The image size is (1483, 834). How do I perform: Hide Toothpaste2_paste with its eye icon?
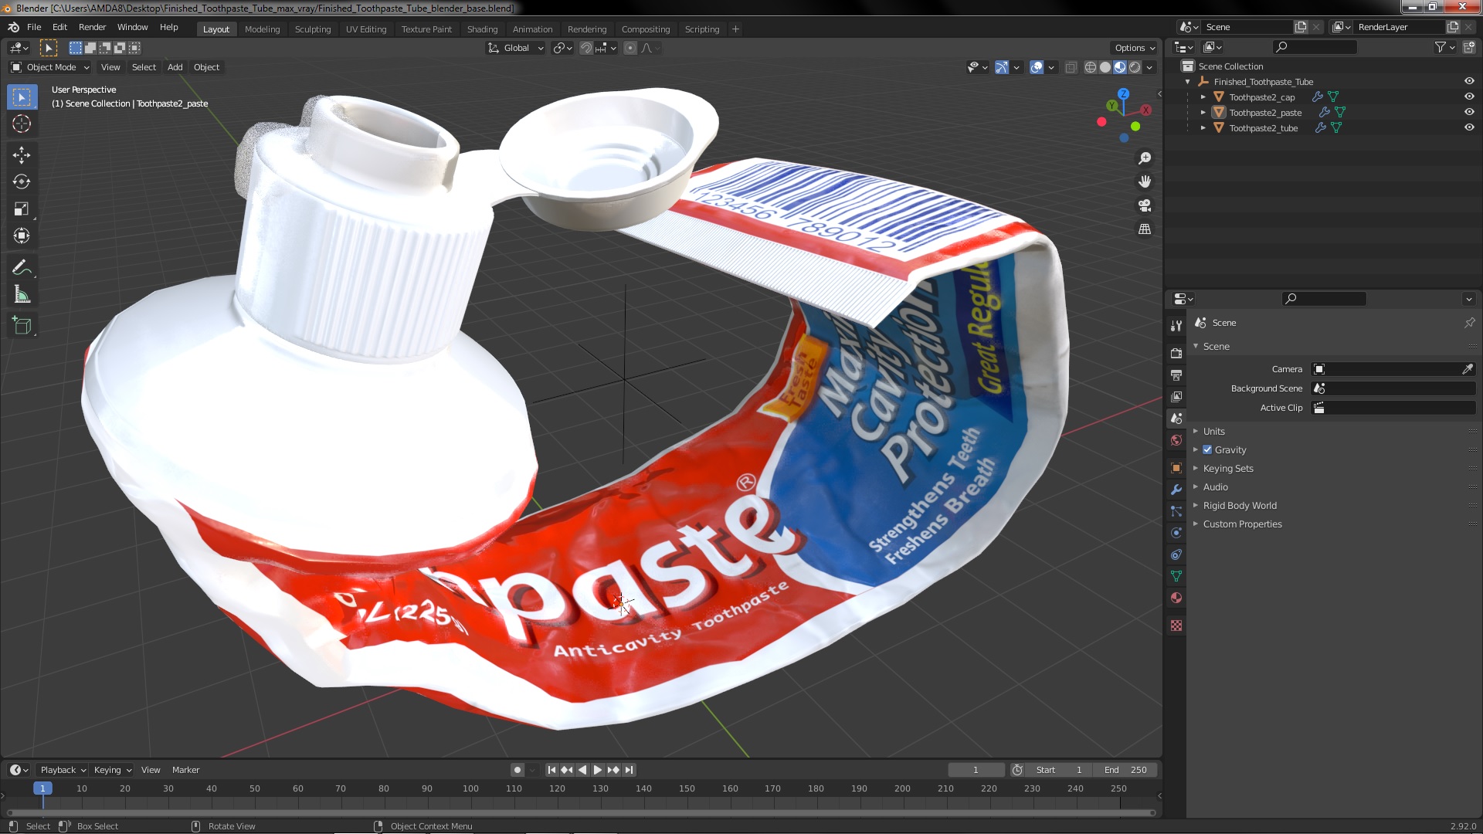1469,112
